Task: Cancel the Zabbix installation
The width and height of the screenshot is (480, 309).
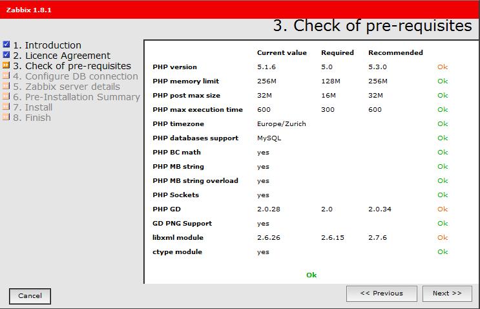Action: pyautogui.click(x=30, y=296)
